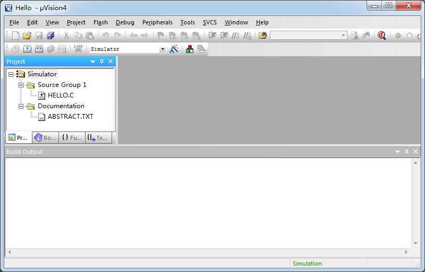The image size is (425, 272).
Task: Indent selected text icon
Action: [212, 36]
